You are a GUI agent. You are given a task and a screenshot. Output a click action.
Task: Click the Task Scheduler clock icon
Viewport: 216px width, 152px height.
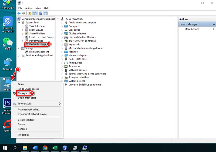click(x=27, y=26)
